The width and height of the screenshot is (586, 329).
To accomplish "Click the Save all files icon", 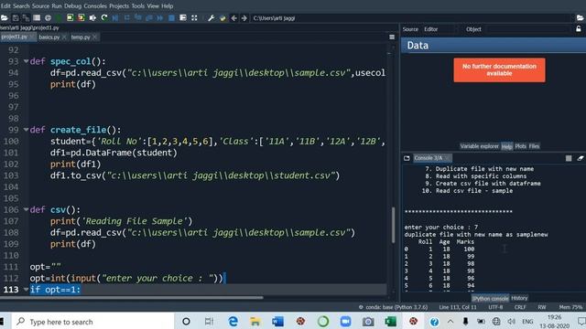I will click(26, 18).
